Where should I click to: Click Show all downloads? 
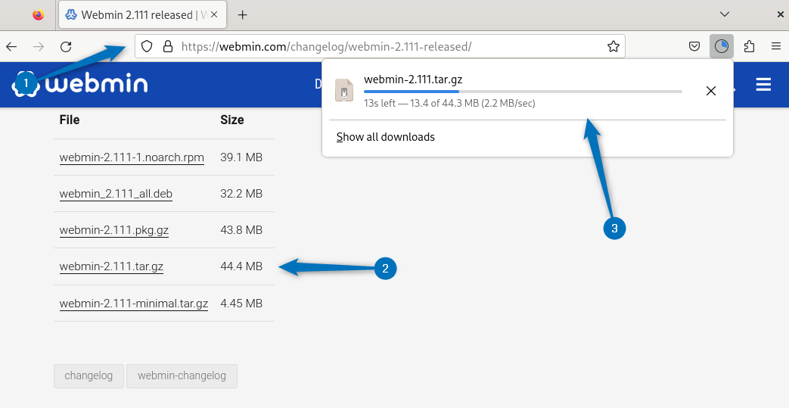tap(386, 137)
